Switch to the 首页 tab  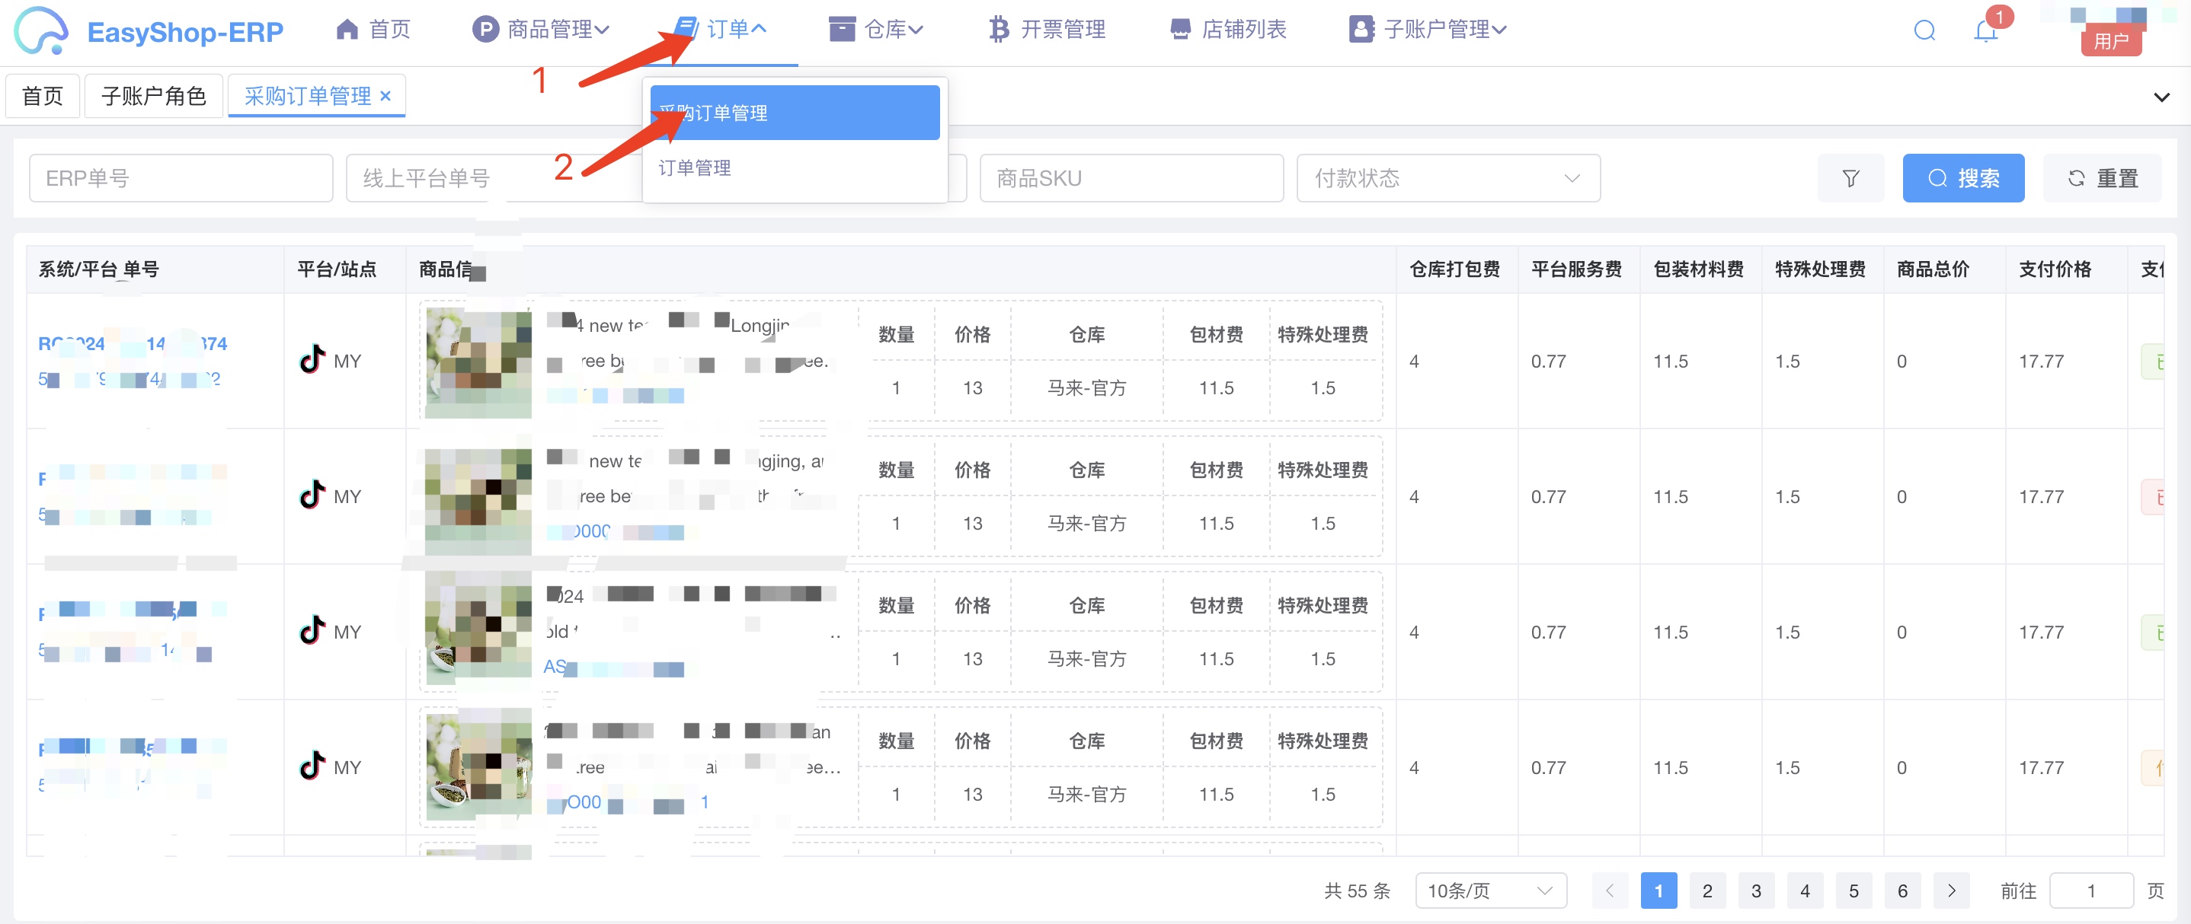43,96
